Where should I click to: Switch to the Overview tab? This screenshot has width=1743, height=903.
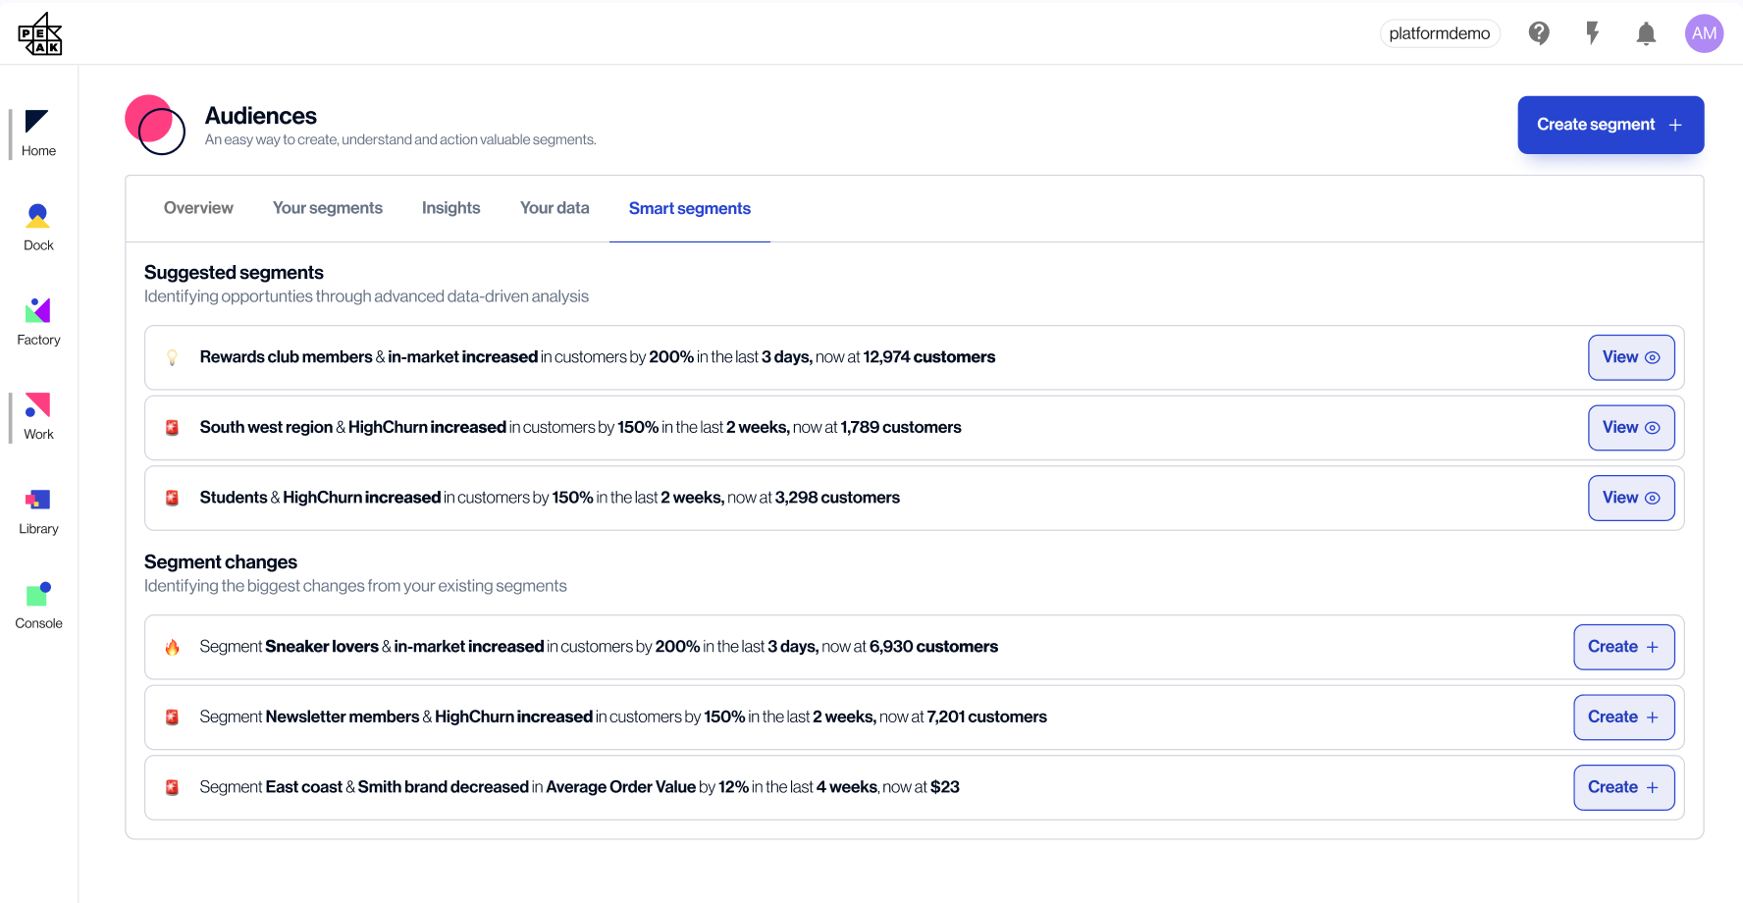198,208
